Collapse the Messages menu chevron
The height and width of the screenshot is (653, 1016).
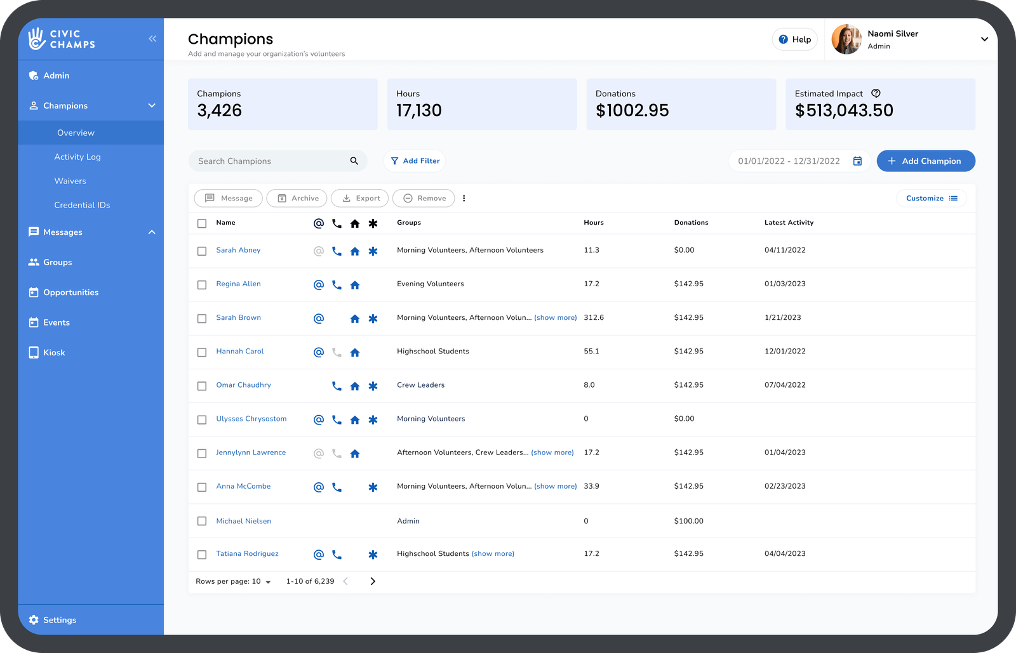coord(152,232)
